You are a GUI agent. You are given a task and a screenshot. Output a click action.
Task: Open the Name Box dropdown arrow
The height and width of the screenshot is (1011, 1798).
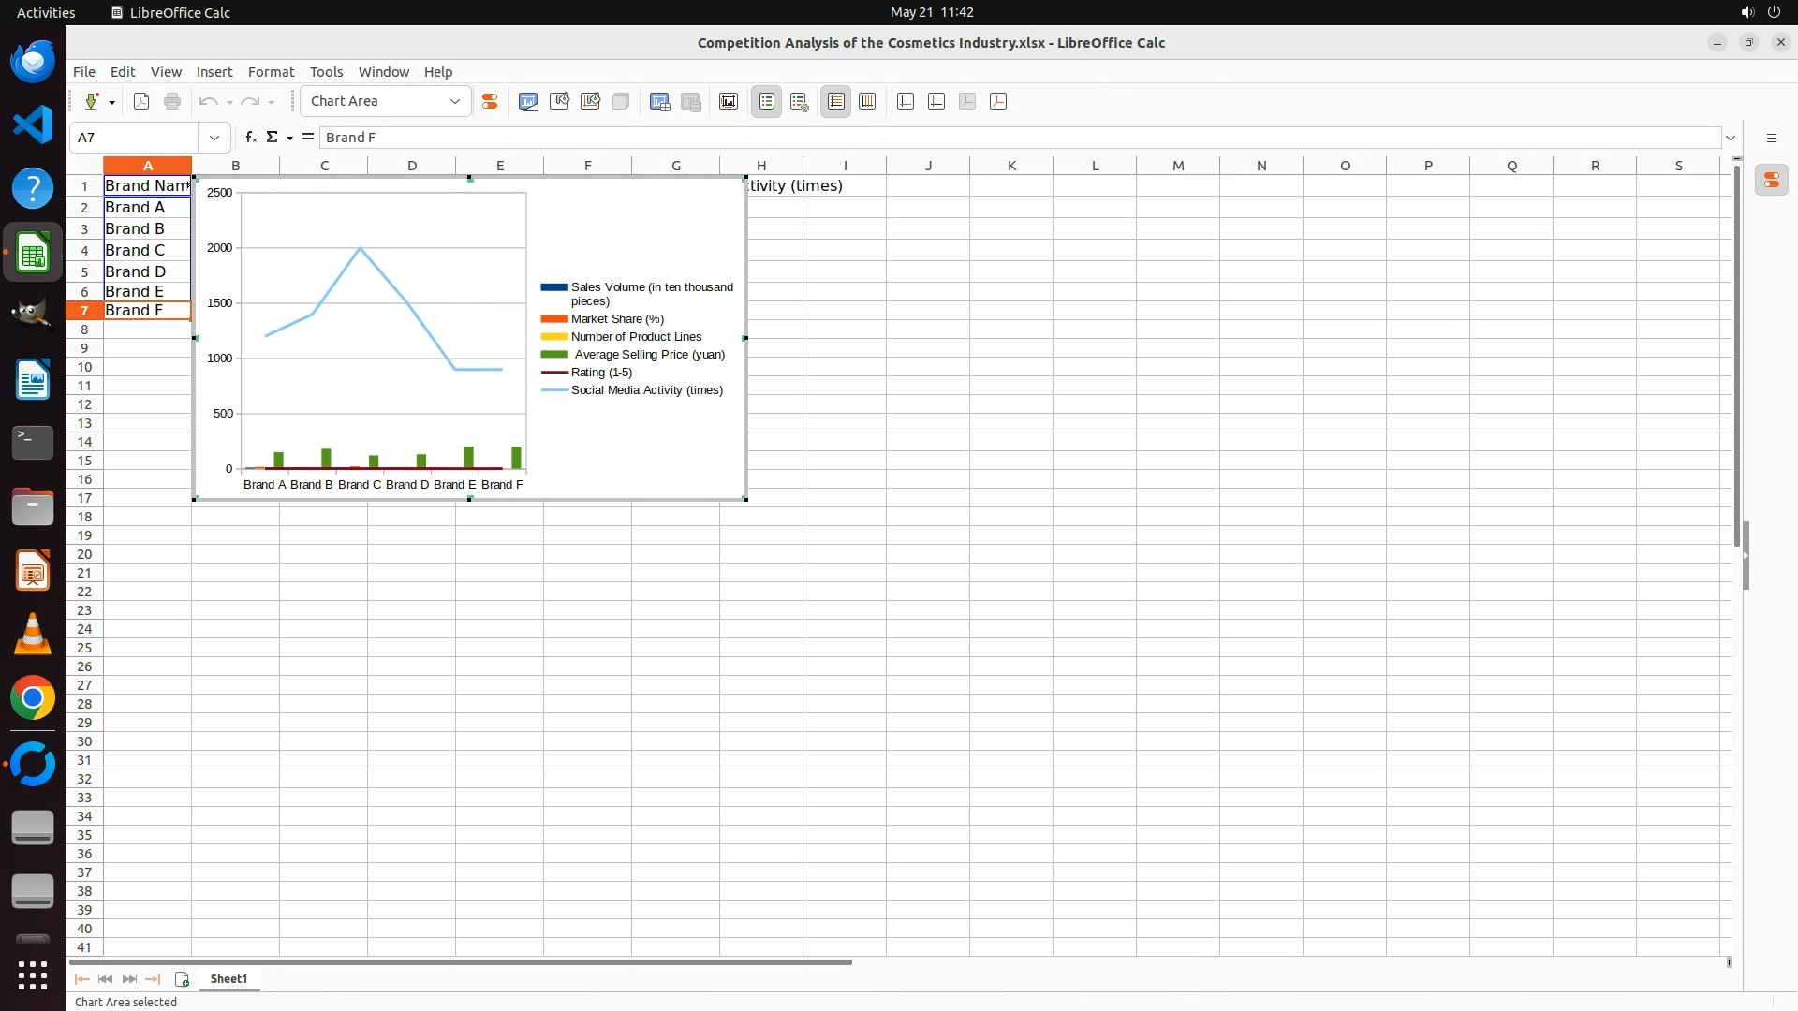point(214,138)
